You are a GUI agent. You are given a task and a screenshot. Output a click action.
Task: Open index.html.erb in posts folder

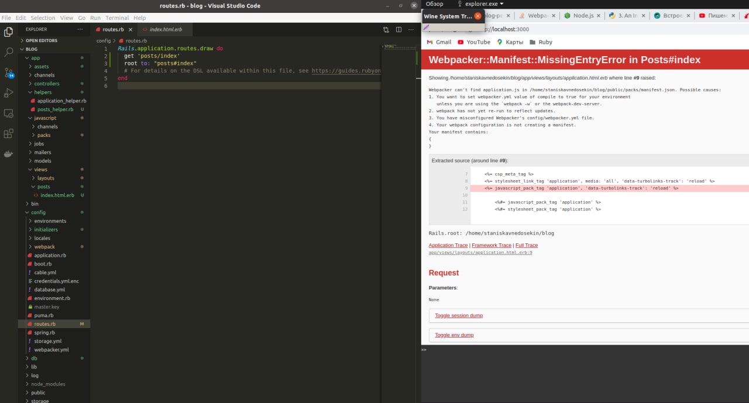tap(57, 195)
